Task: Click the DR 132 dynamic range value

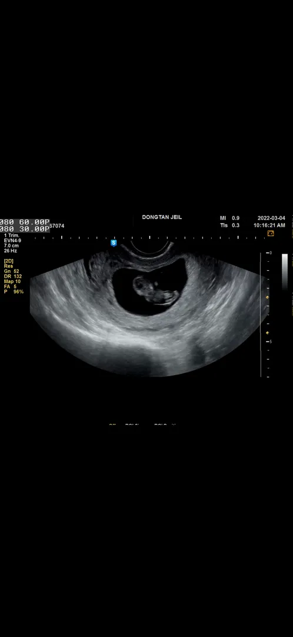Action: pyautogui.click(x=12, y=276)
